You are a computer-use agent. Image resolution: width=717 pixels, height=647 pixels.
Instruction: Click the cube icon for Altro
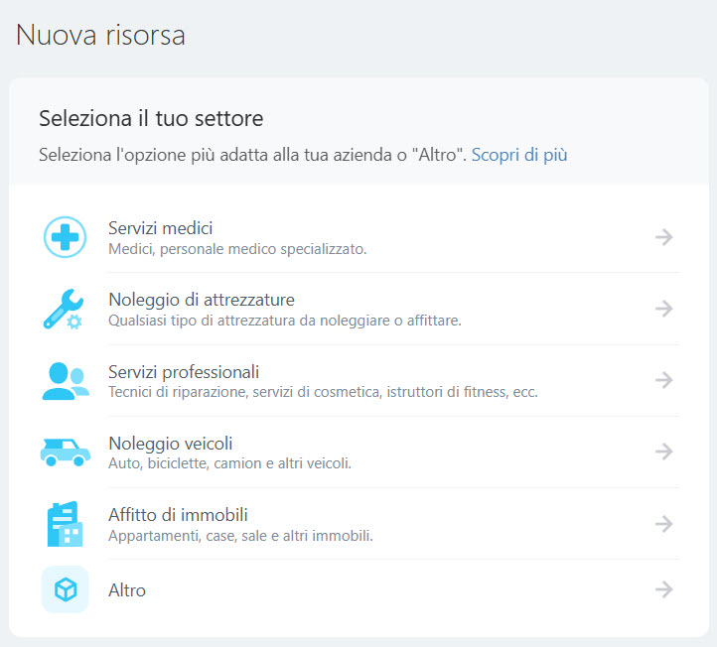click(x=66, y=589)
